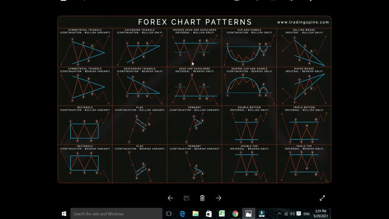Click the CUP AND HANDLE label in top row
389x219 pixels.
pyautogui.click(x=249, y=30)
